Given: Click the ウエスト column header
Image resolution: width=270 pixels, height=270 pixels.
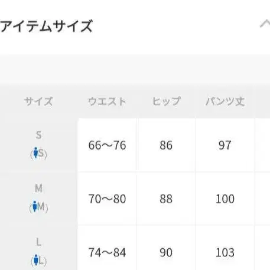Looking at the screenshot, I should [107, 102].
